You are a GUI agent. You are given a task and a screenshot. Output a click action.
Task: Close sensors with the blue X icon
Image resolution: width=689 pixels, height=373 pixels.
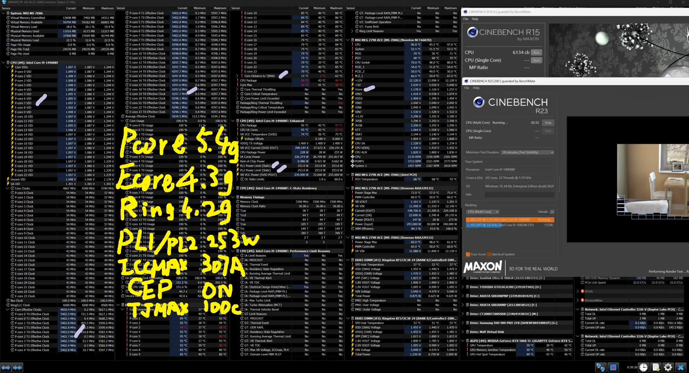(x=681, y=367)
